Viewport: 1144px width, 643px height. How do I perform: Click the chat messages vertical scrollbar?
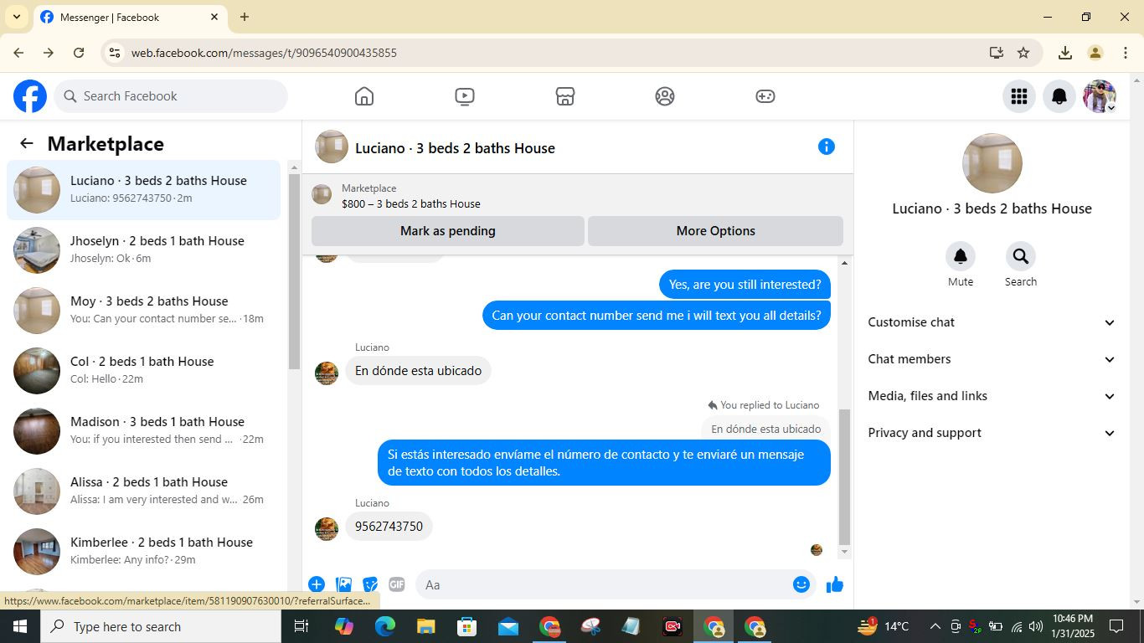[844, 477]
